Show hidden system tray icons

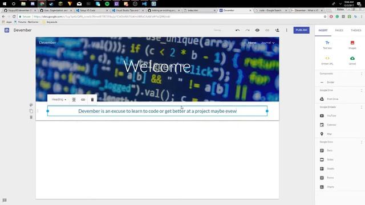coord(340,4)
